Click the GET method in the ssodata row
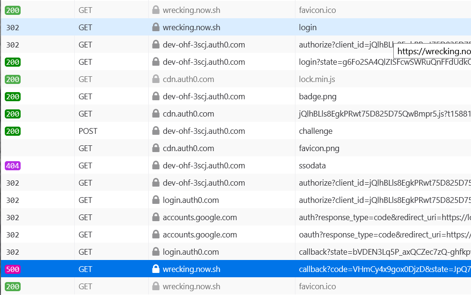The height and width of the screenshot is (295, 471). (85, 166)
